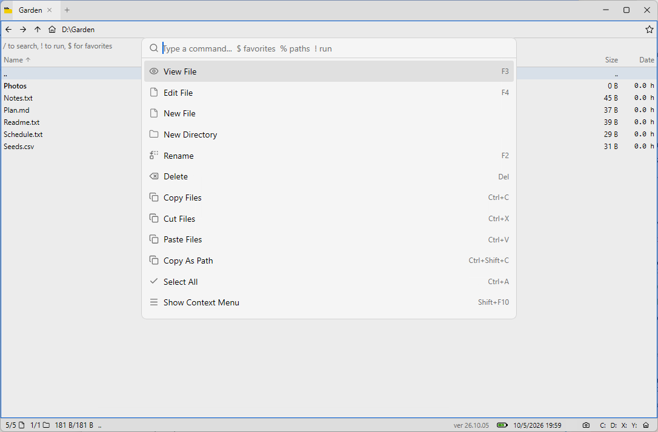Viewport: 658px width, 432px height.
Task: Open a new tab with plus
Action: point(67,10)
